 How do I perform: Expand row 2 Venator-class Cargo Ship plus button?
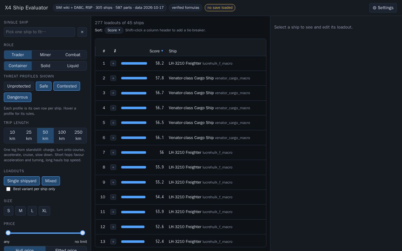pyautogui.click(x=113, y=78)
